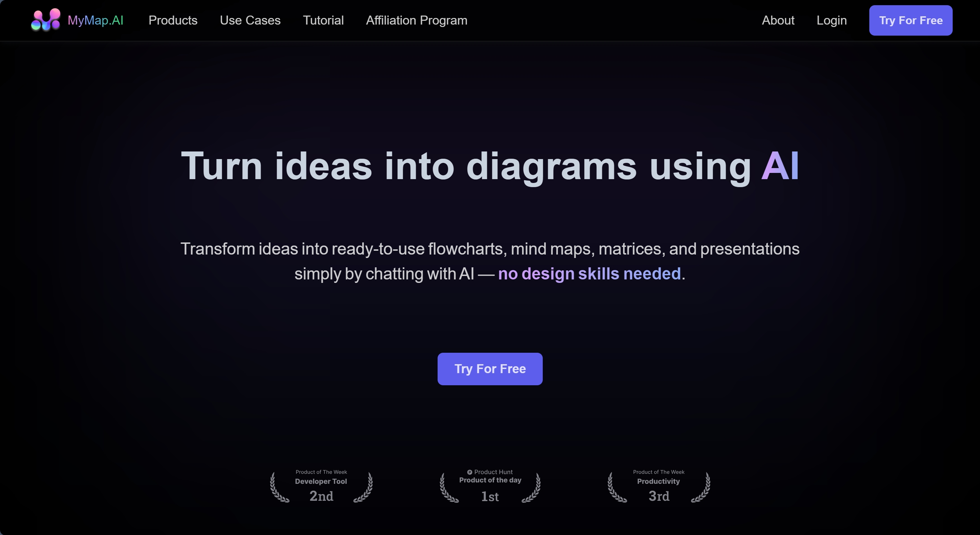The width and height of the screenshot is (980, 535).
Task: Open the About page
Action: [x=778, y=20]
